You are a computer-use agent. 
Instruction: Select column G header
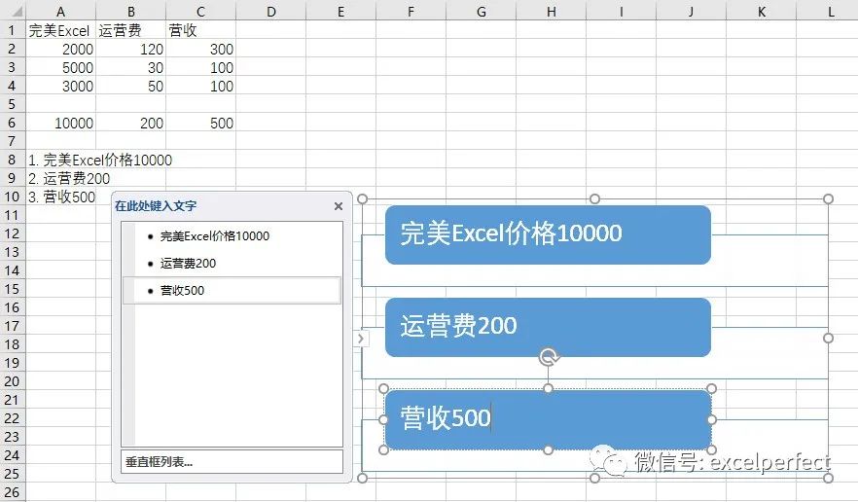click(481, 11)
